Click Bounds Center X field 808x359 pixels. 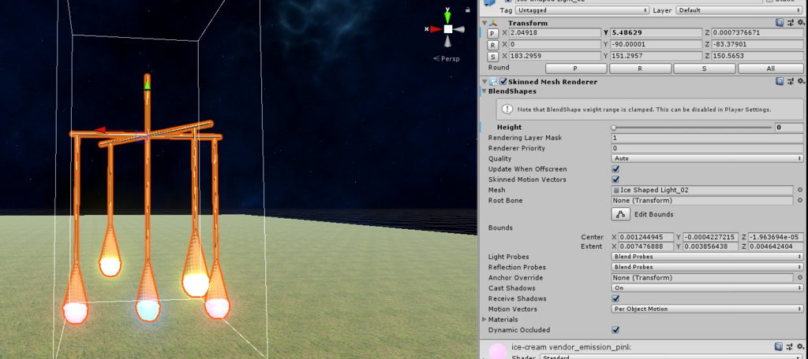[646, 237]
